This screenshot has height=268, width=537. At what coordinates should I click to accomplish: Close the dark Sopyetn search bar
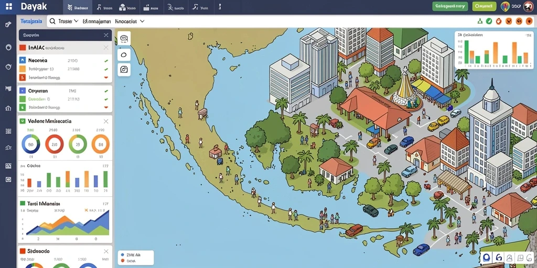pyautogui.click(x=106, y=35)
